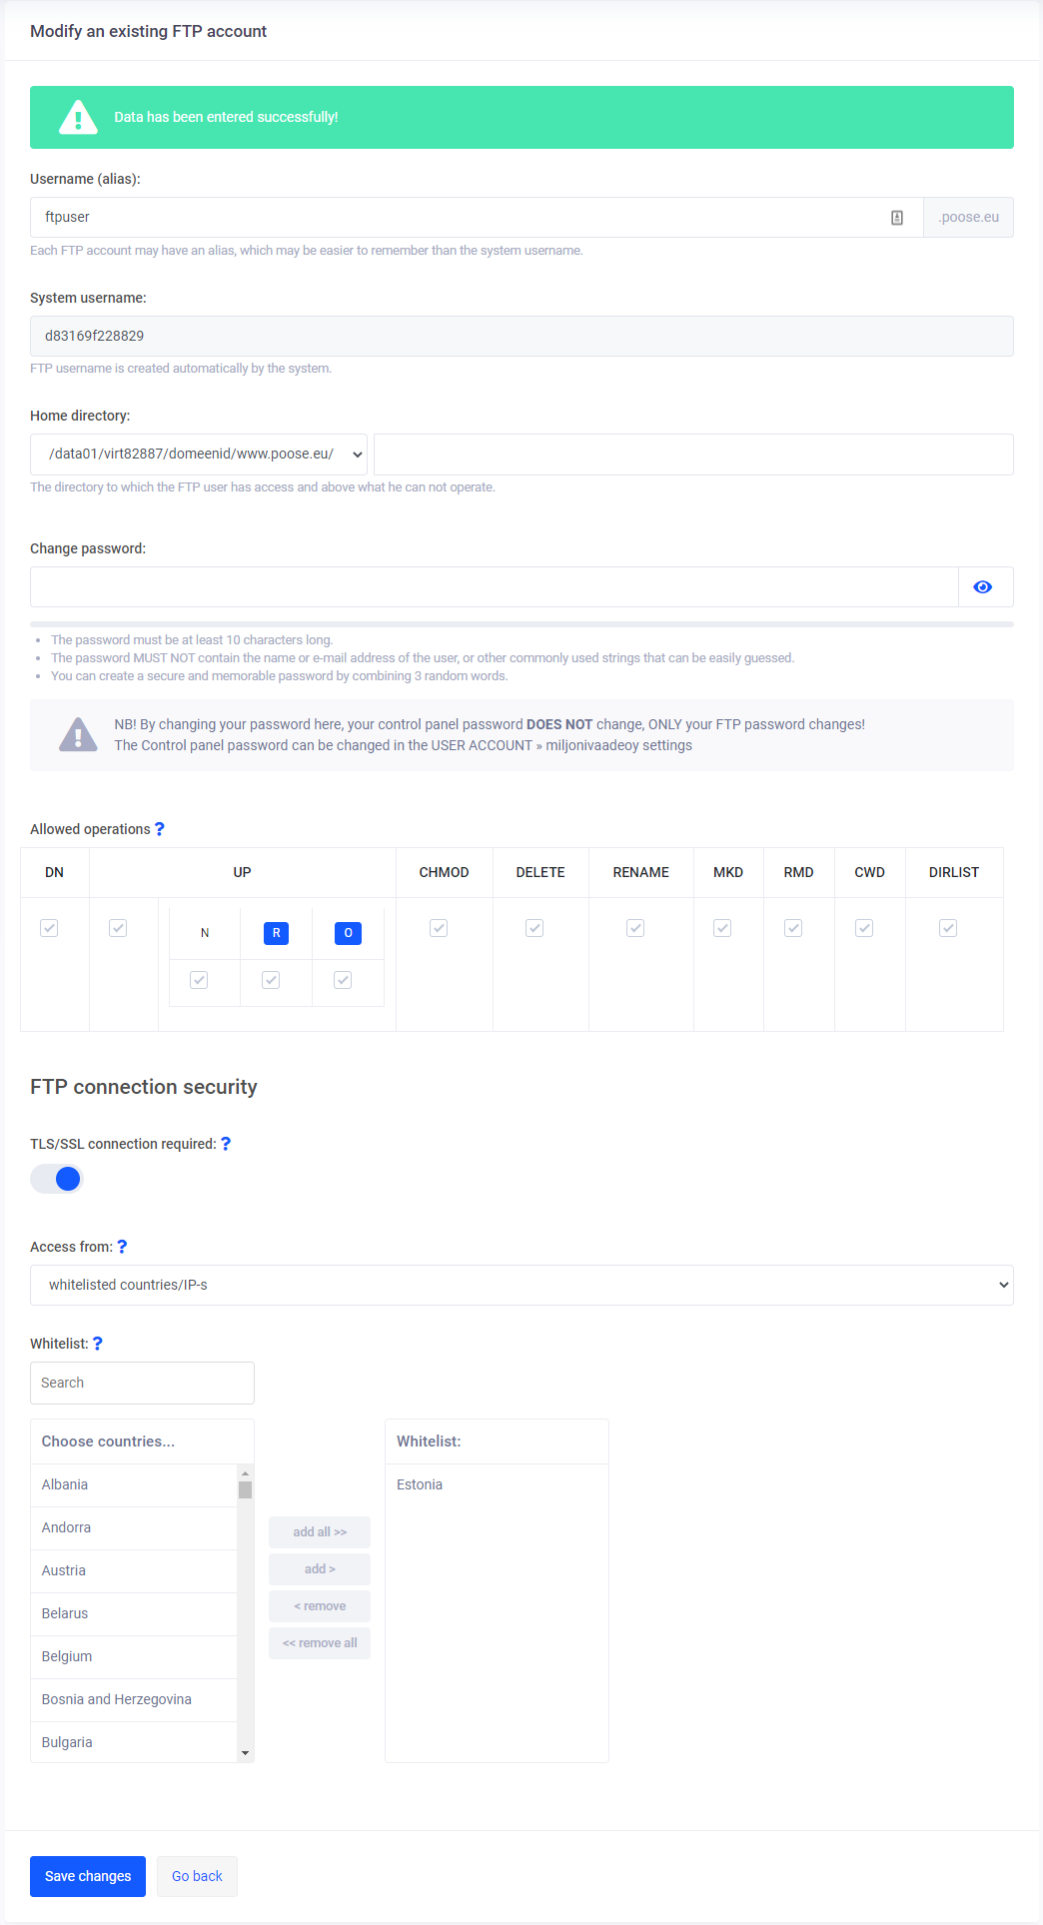Screen dimensions: 1043x1925
Task: Uncheck the DELETE operation checkbox
Action: (534, 928)
